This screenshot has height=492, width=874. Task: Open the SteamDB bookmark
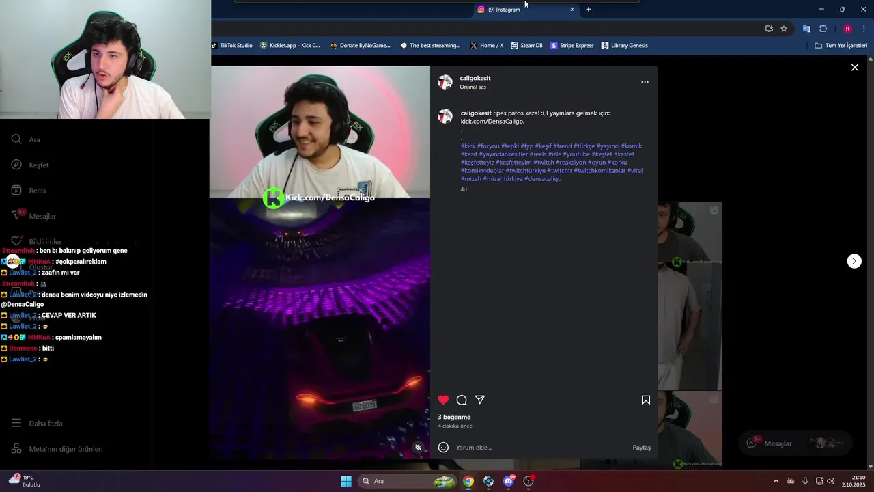pyautogui.click(x=526, y=46)
